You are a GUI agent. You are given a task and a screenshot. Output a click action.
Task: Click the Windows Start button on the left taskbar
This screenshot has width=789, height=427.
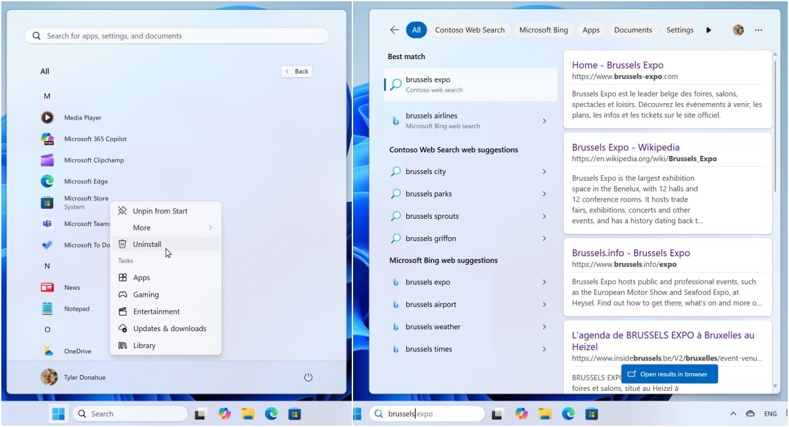[59, 413]
